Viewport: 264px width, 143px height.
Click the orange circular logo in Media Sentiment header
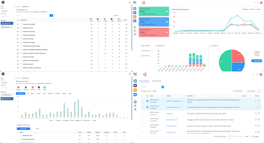[x=143, y=3]
